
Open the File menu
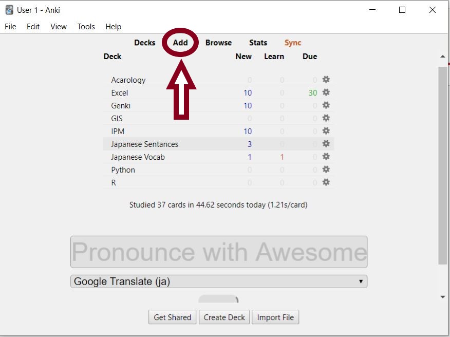pos(10,27)
